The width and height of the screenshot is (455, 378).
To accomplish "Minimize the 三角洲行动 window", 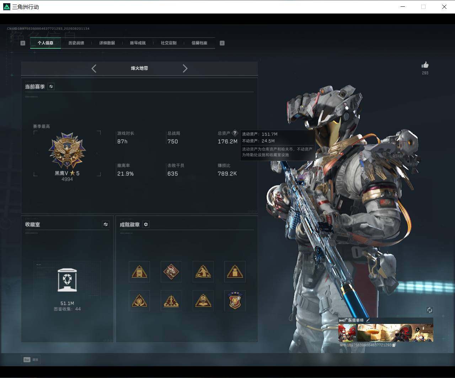I will pos(403,7).
